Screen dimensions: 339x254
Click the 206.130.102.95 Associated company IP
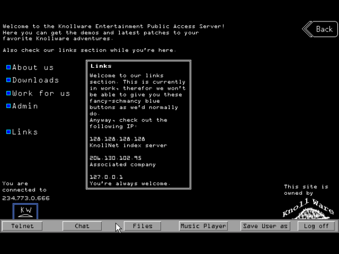(x=115, y=158)
